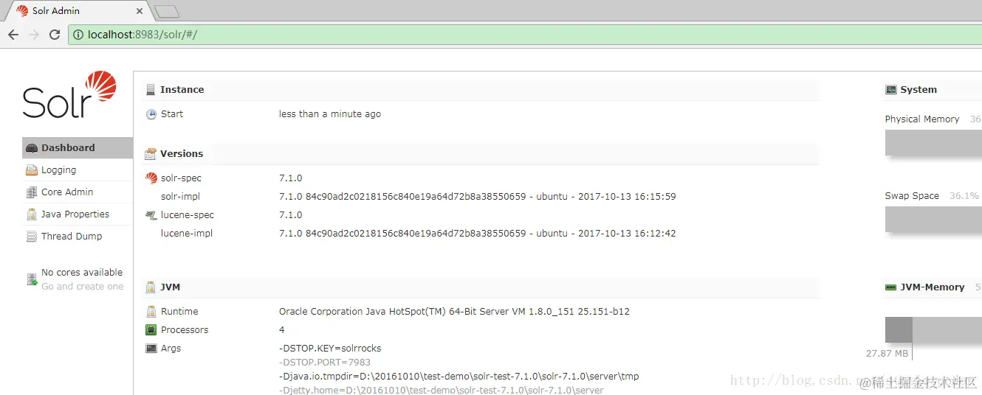Open the Java Properties menu item
The image size is (982, 395).
point(78,214)
